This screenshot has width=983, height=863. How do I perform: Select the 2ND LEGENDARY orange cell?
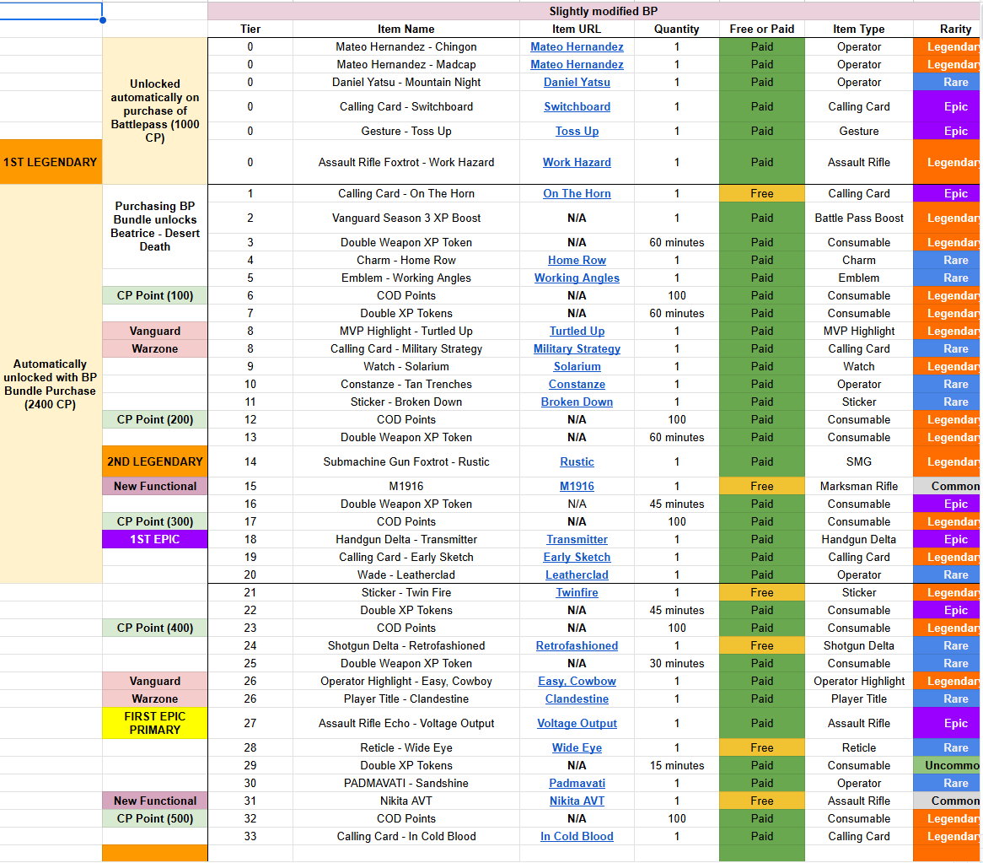[x=155, y=461]
